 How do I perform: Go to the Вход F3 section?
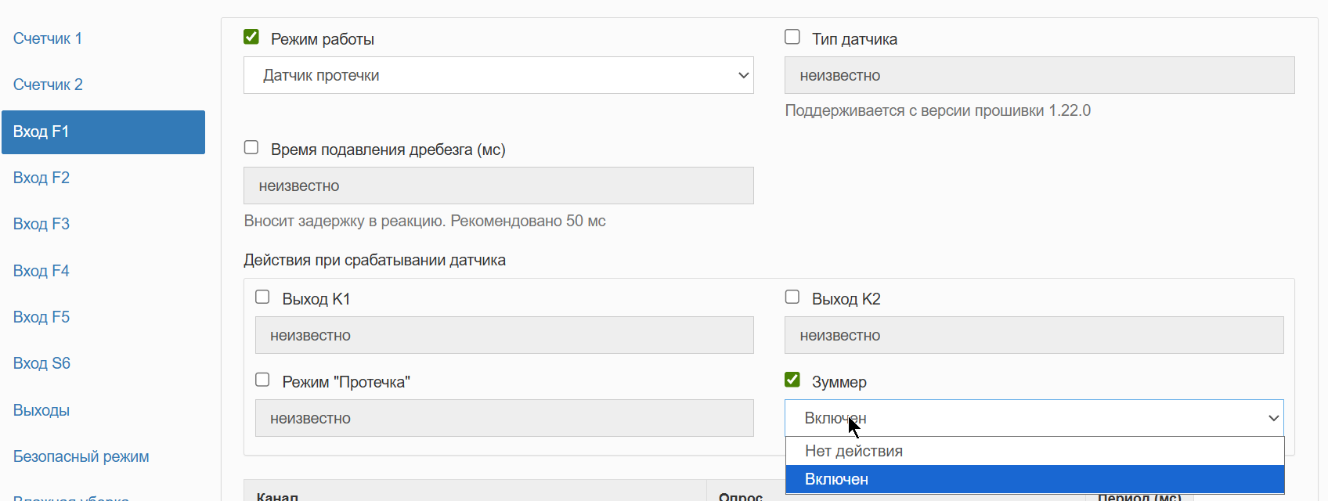click(x=41, y=224)
